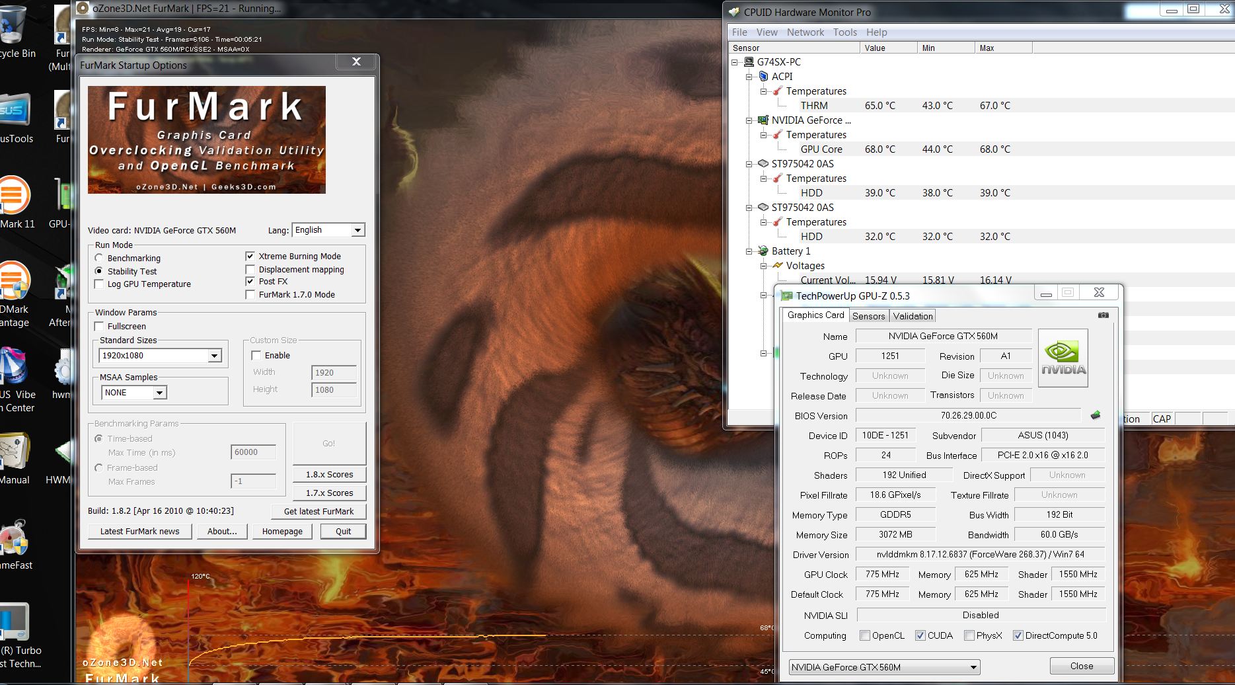
Task: Collapse the NVIDIA GeForce tree node
Action: (x=749, y=120)
